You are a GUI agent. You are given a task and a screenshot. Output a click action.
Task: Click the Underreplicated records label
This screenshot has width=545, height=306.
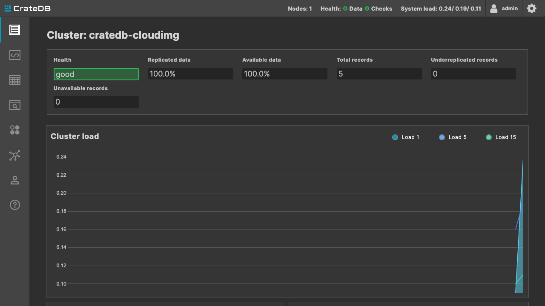click(x=464, y=60)
